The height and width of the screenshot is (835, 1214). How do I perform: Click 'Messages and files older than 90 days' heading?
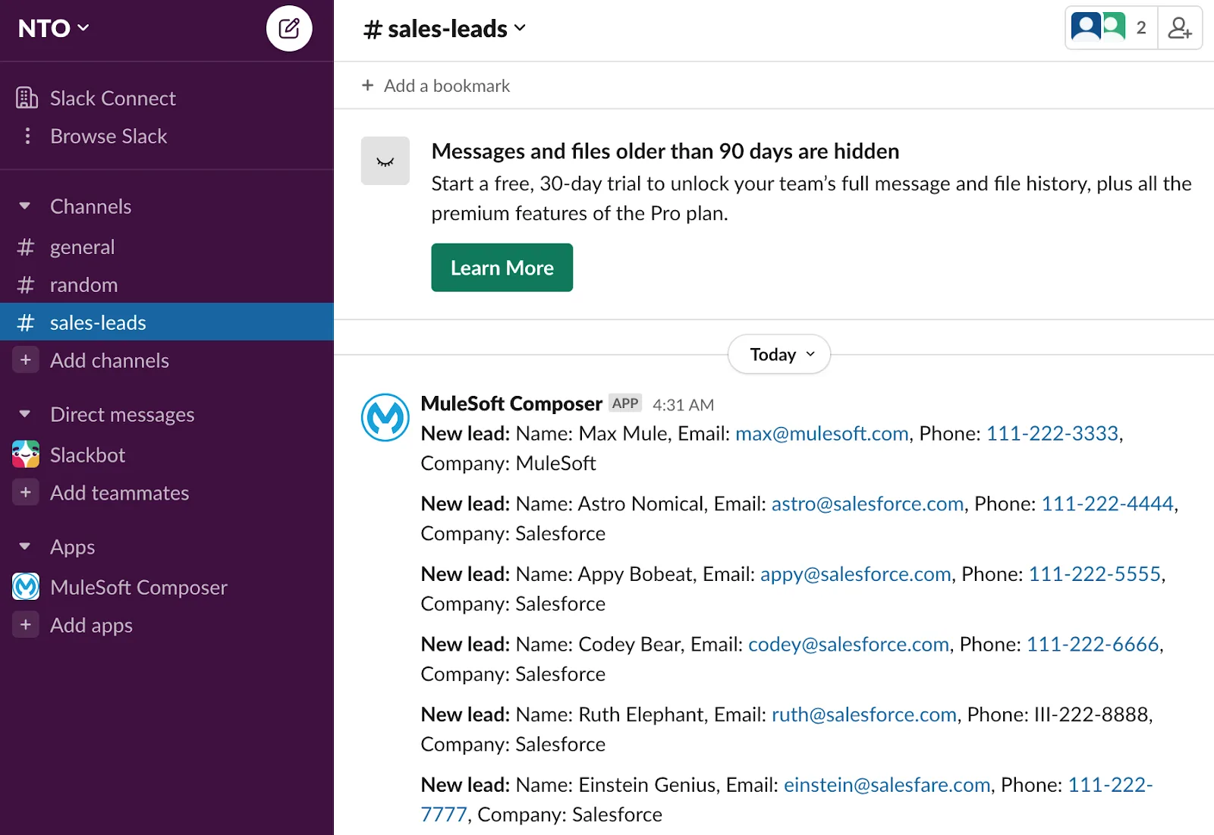point(665,152)
